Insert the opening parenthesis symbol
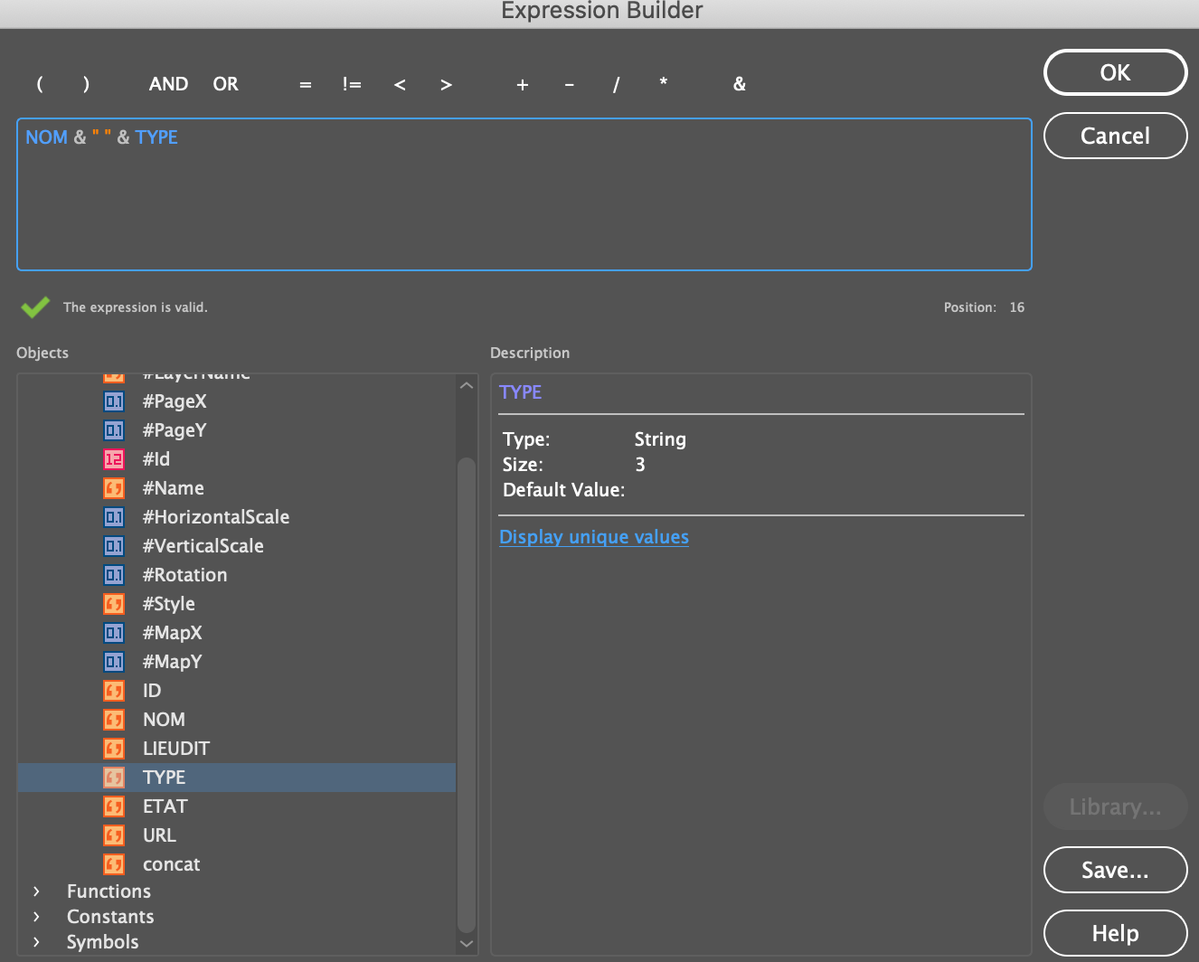1199x962 pixels. click(40, 84)
